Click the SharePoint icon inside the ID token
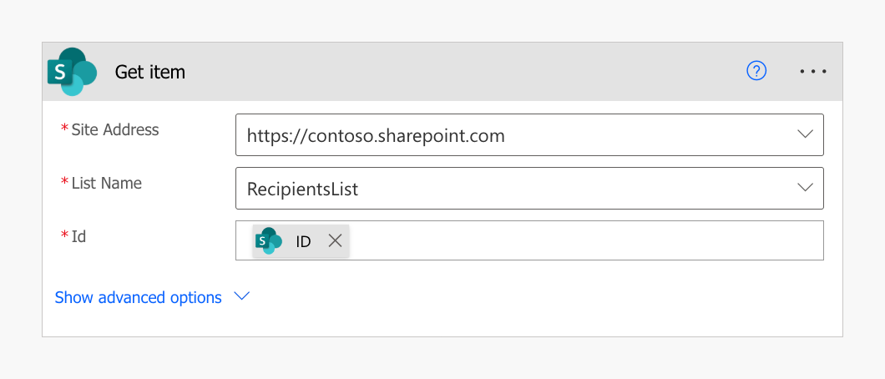The image size is (885, 379). coord(269,241)
